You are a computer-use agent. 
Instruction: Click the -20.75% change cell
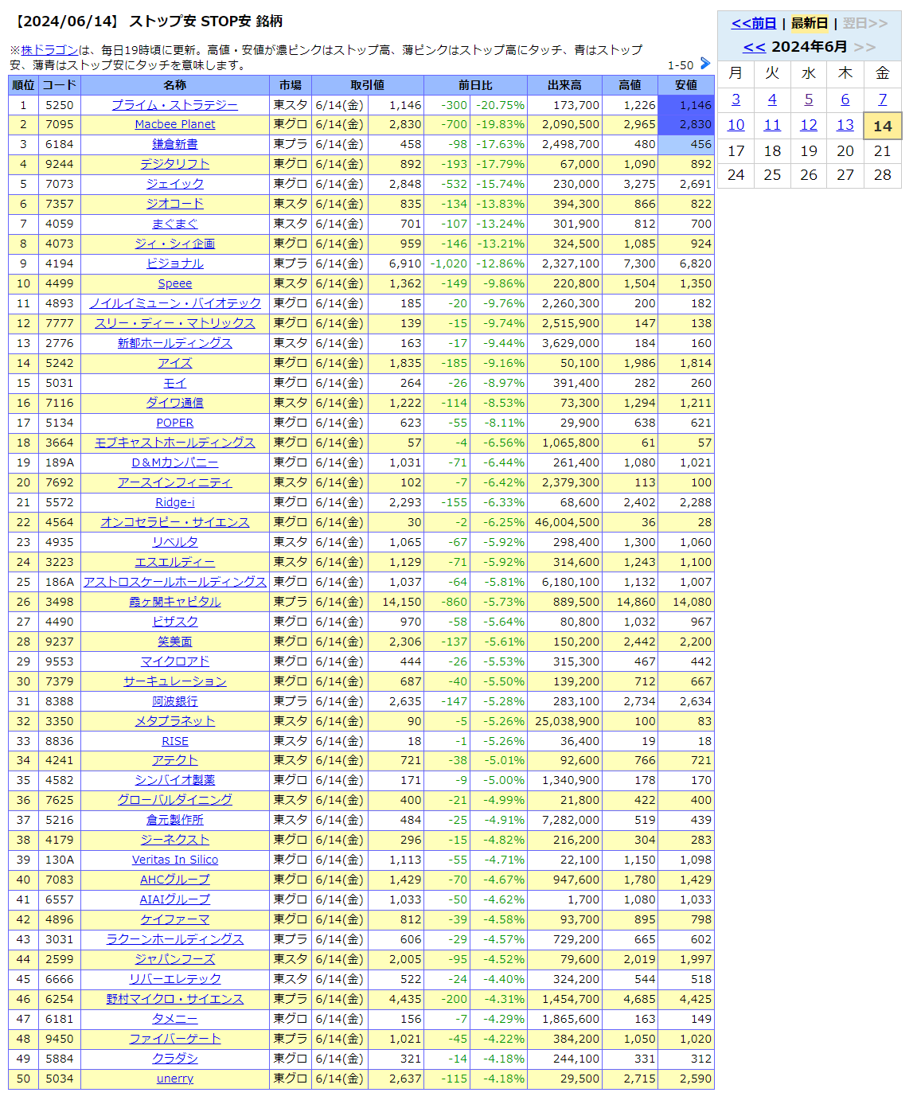[x=499, y=105]
